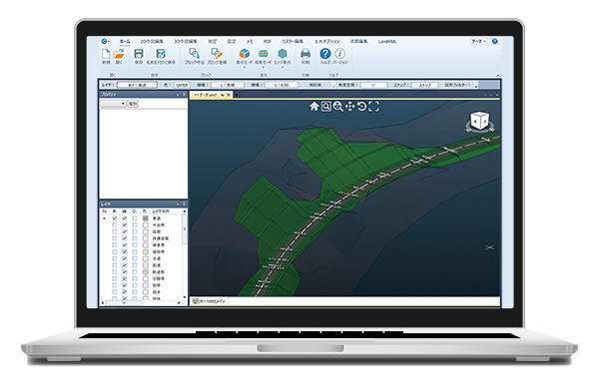This screenshot has width=599, height=385.
Task: Click the Home view icon in viewport
Action: coord(314,107)
